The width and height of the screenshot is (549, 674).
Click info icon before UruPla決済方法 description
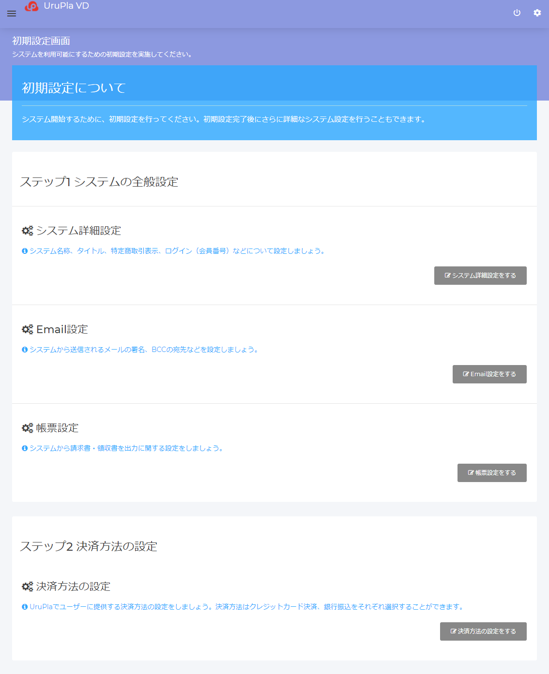[x=25, y=607]
